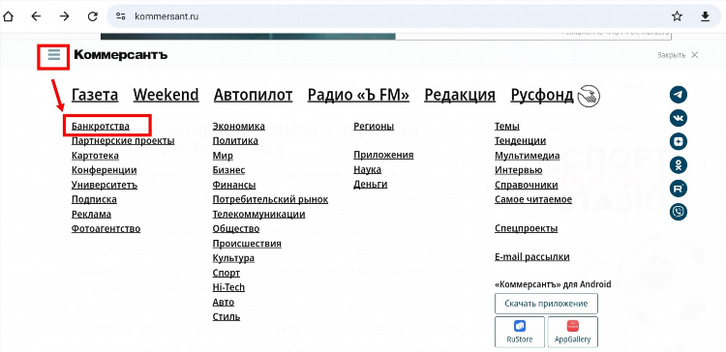The image size is (726, 352).
Task: Click the hamburger menu icon
Action: tap(54, 55)
